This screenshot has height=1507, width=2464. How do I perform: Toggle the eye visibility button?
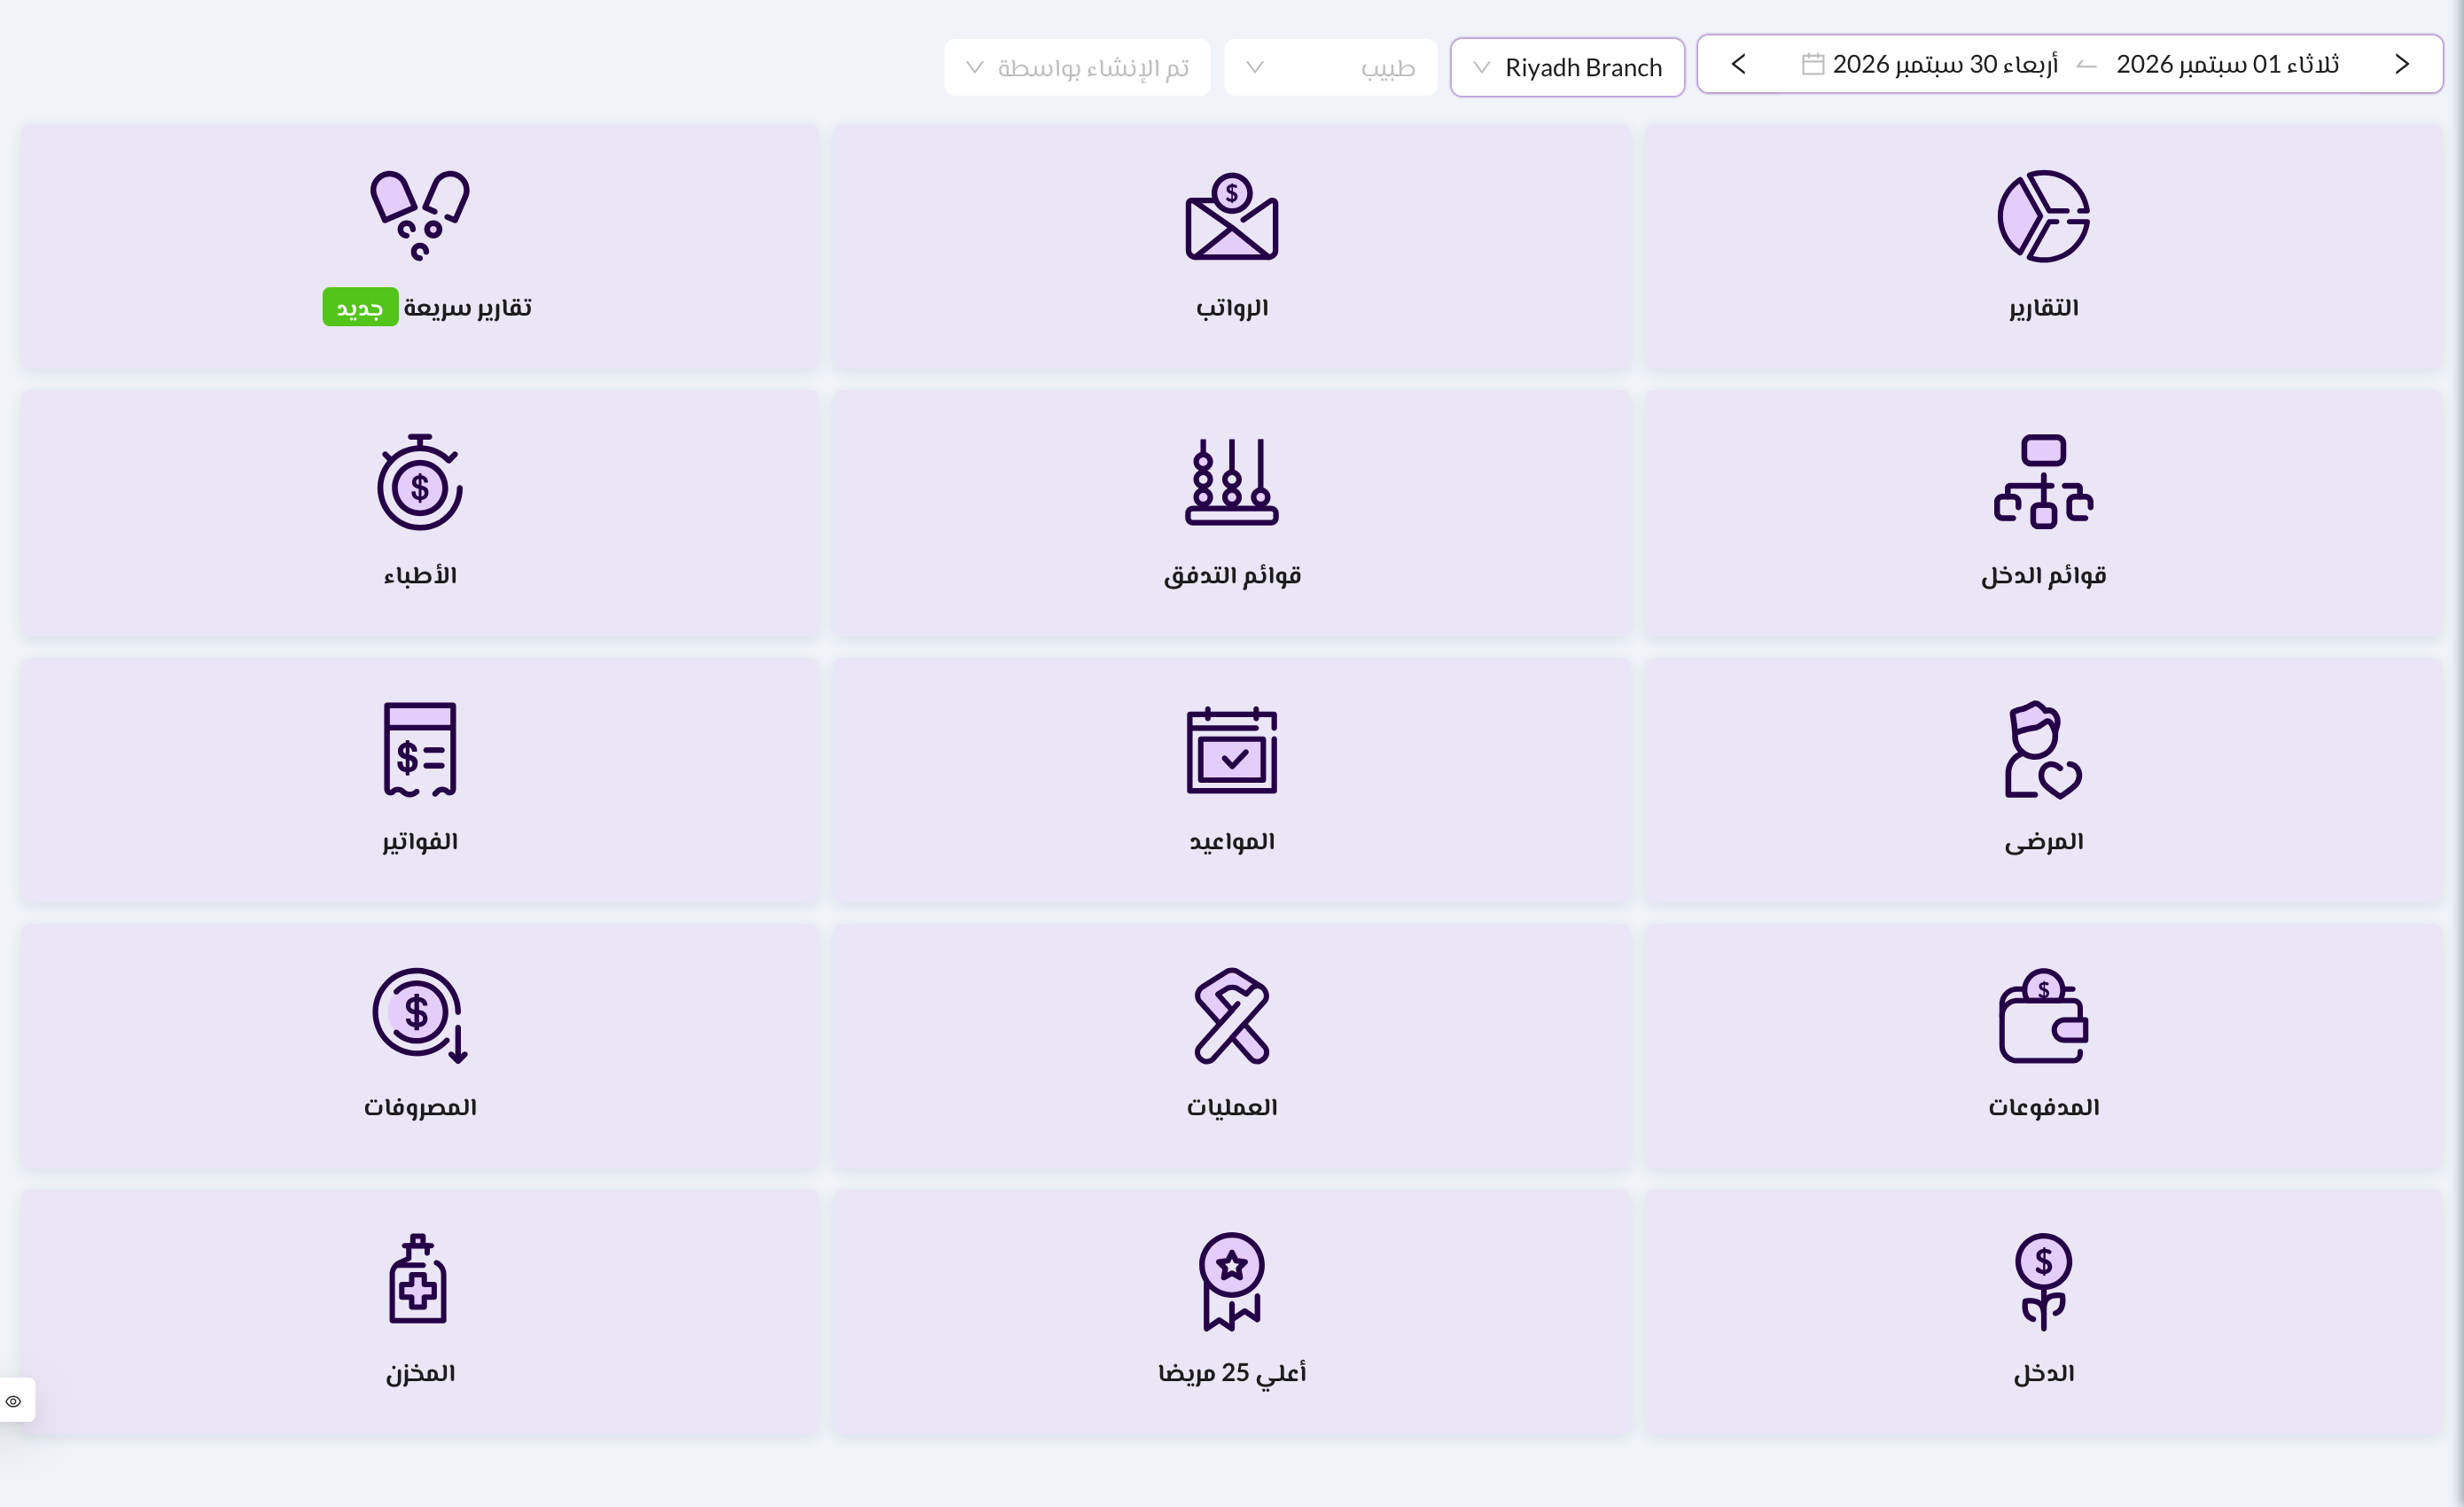(14, 1400)
